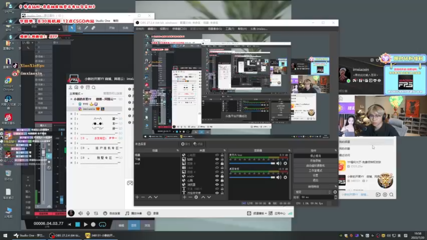Image resolution: width=427 pixels, height=240 pixels.
Task: Click 属性 button above OBS scenes panel
Action: point(185,144)
